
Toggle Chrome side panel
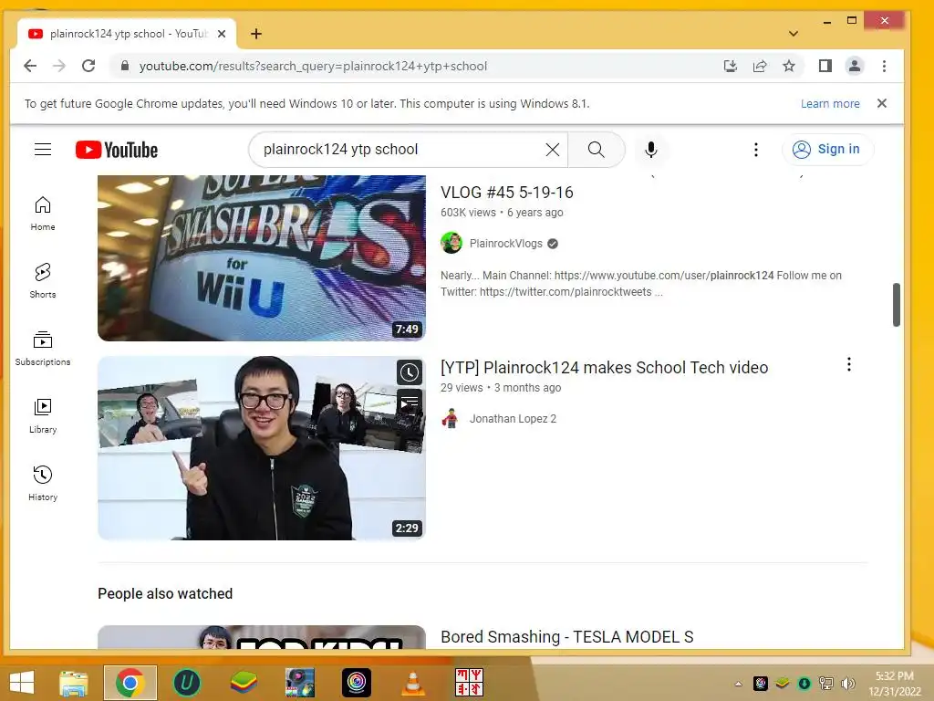click(825, 66)
